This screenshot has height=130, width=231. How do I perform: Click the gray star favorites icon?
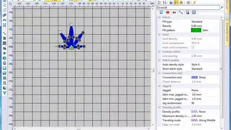click(188, 3)
